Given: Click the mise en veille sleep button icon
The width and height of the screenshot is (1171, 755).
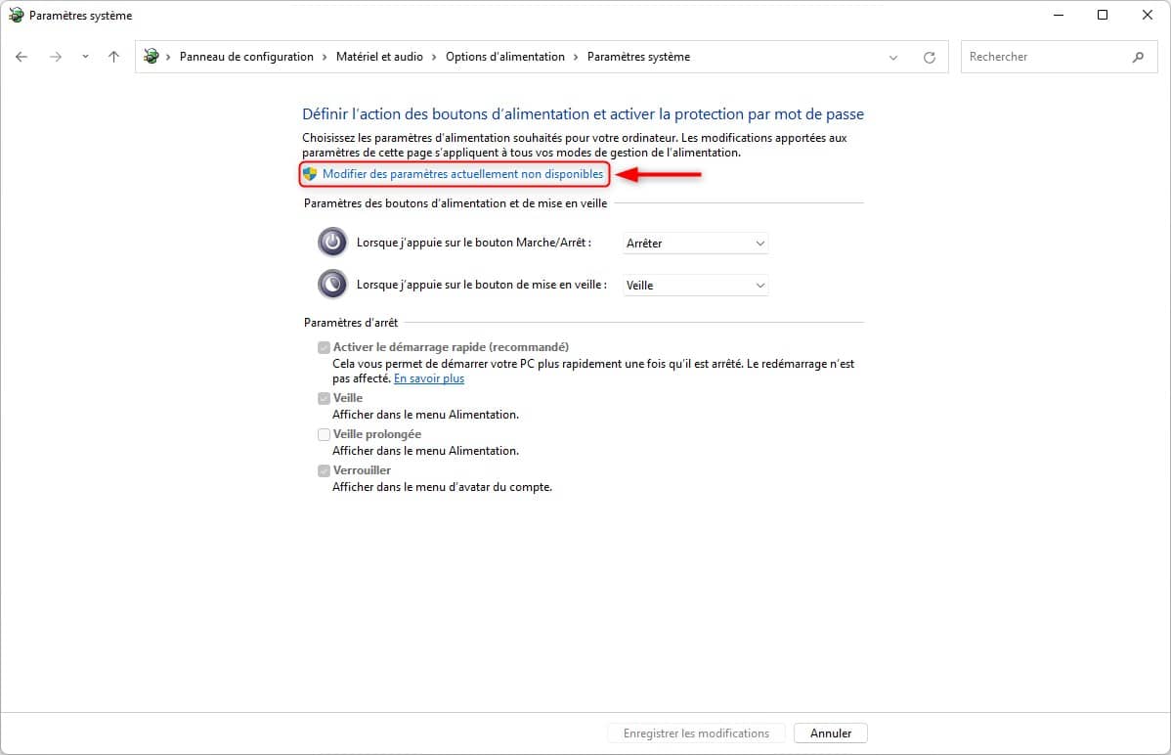Looking at the screenshot, I should tap(332, 284).
